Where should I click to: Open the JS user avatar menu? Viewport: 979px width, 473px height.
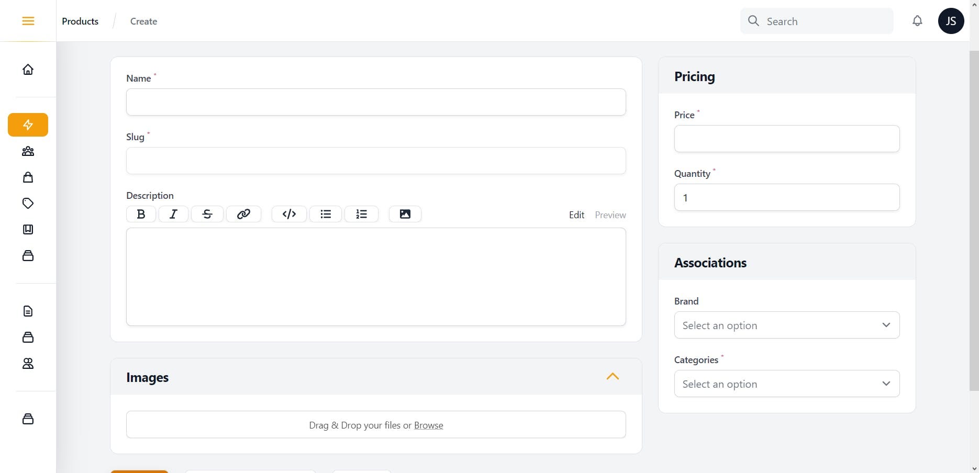[951, 21]
